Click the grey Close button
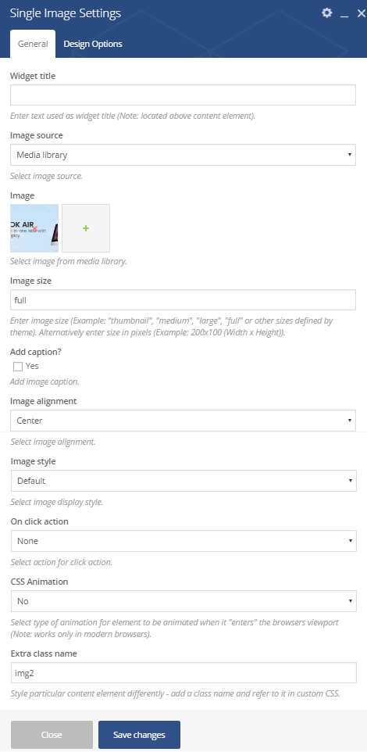367x752 pixels. click(x=52, y=735)
